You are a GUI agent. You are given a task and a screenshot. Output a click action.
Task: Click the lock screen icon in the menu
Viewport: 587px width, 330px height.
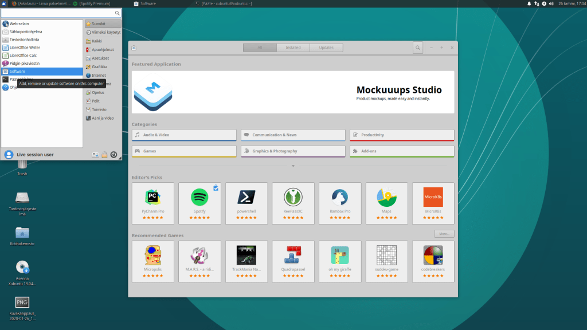(104, 155)
